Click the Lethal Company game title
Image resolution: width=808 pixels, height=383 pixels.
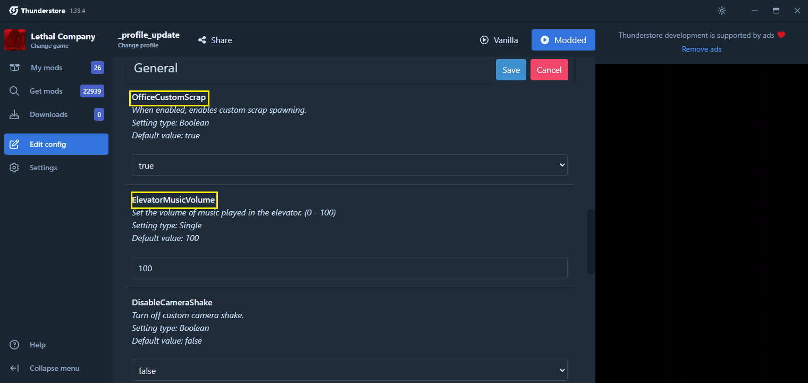click(63, 37)
